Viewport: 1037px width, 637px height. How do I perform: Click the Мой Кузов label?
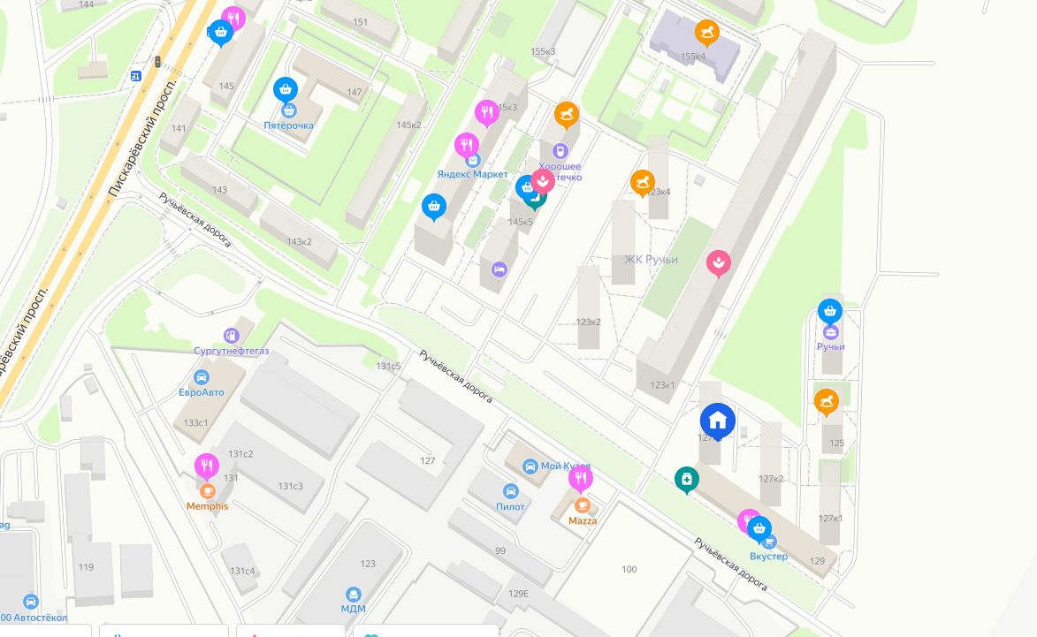pos(566,466)
